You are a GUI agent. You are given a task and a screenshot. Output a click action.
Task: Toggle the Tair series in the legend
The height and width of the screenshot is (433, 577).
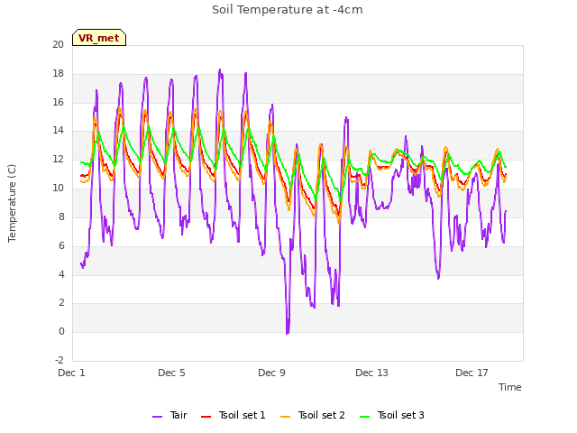point(169,415)
